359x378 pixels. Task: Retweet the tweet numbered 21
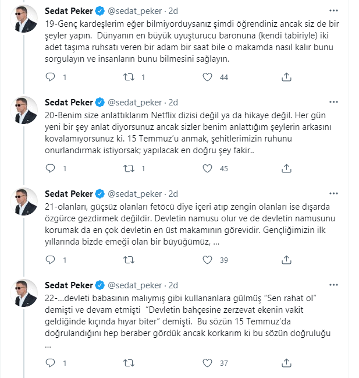tap(129, 260)
